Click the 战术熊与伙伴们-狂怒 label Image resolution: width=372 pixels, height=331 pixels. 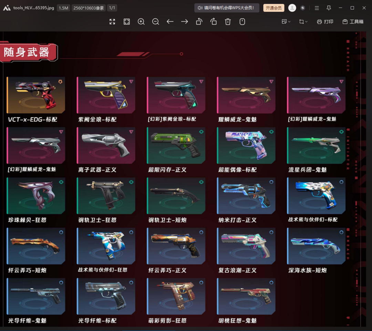pos(103,270)
